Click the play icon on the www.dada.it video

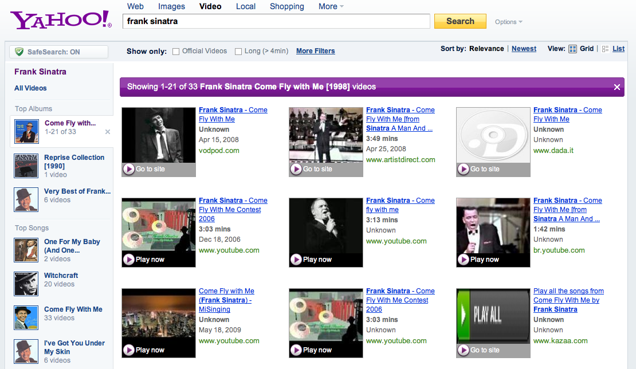click(x=463, y=169)
